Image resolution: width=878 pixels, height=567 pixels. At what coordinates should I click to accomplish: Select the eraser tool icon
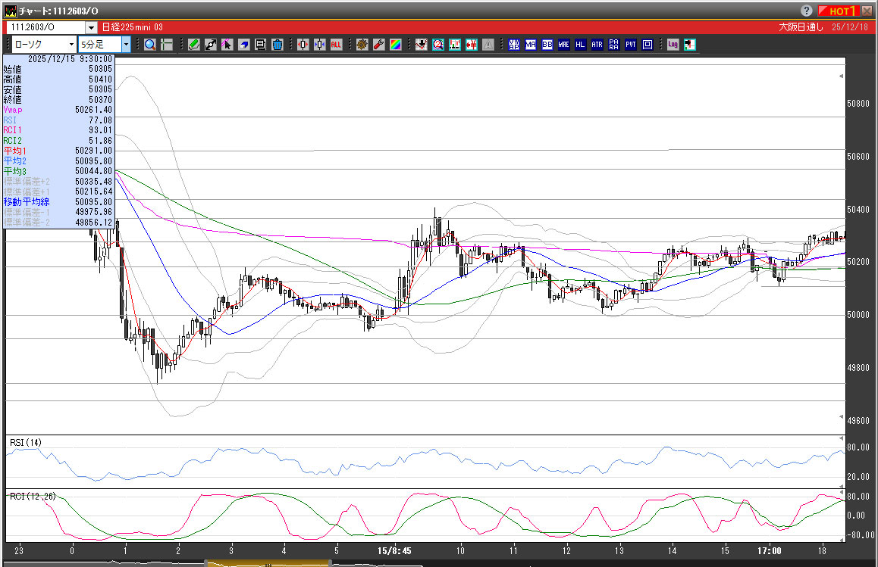[x=244, y=45]
